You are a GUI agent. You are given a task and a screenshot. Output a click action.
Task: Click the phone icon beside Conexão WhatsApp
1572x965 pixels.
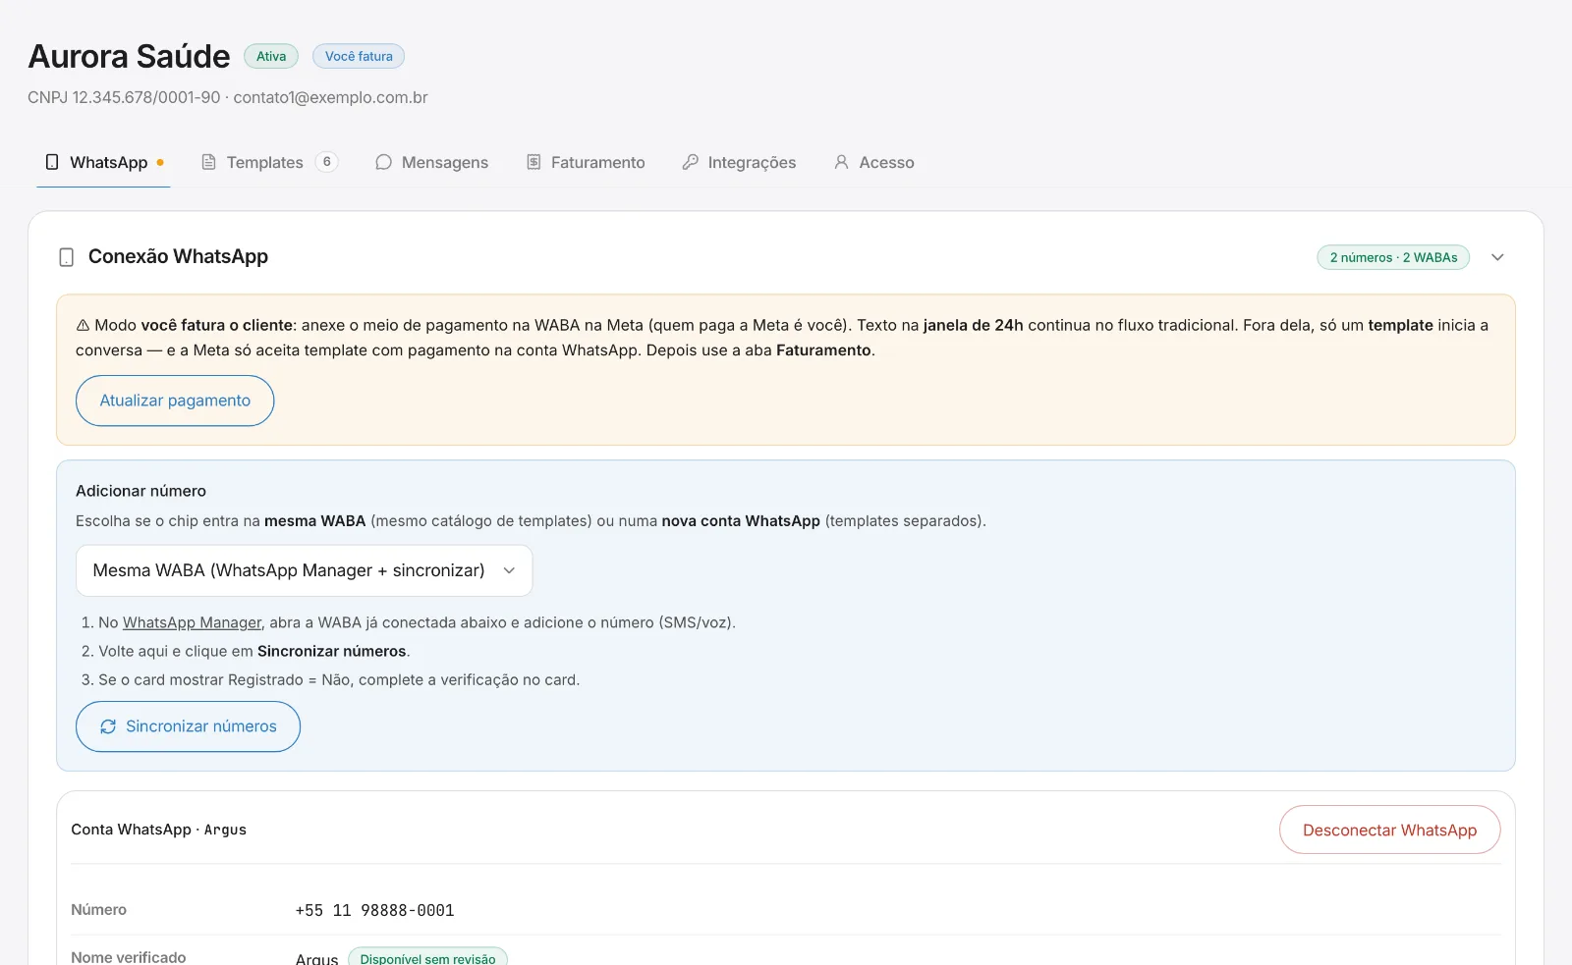tap(67, 257)
